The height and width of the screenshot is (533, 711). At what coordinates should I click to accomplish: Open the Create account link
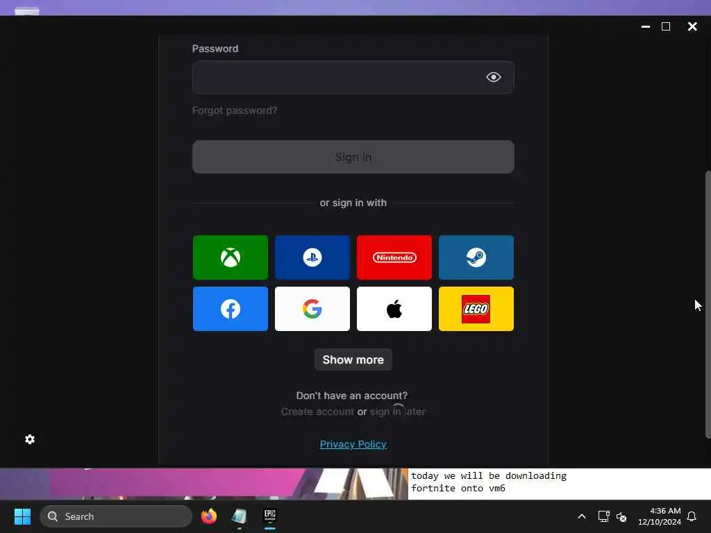[317, 412]
